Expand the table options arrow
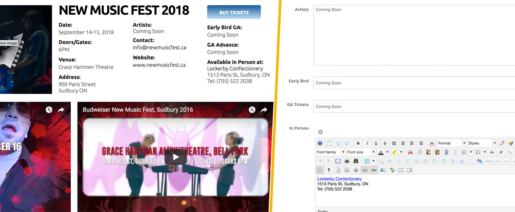The height and width of the screenshot is (212, 515). point(374,161)
